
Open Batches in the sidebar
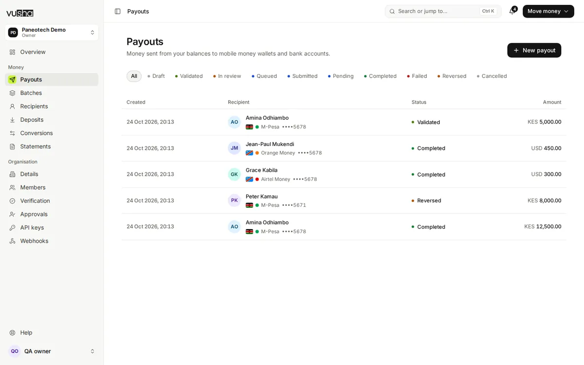click(52, 93)
